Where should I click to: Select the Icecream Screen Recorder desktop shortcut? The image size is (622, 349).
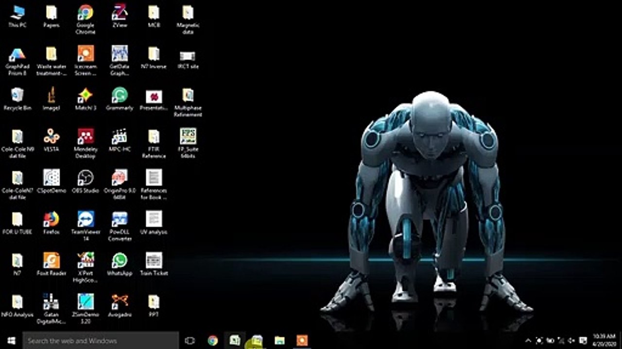(x=86, y=62)
